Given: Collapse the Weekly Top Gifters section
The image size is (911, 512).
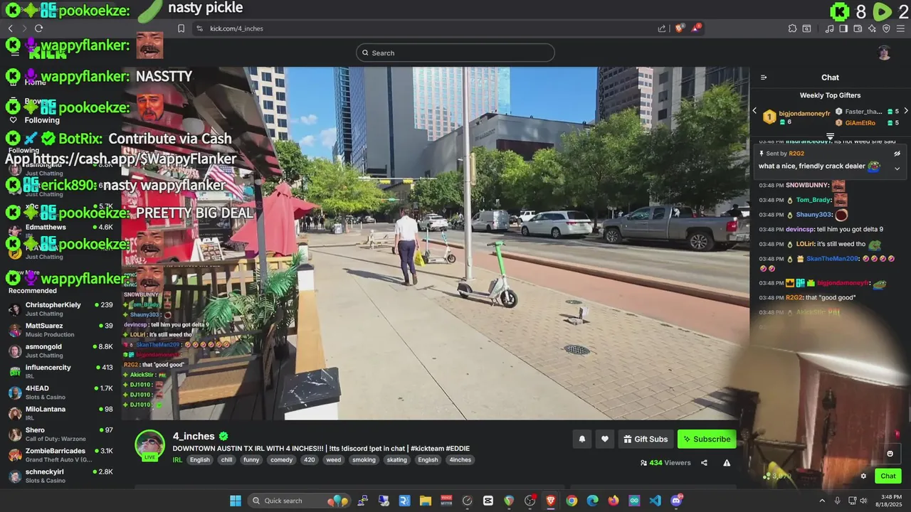Looking at the screenshot, I should [x=830, y=135].
